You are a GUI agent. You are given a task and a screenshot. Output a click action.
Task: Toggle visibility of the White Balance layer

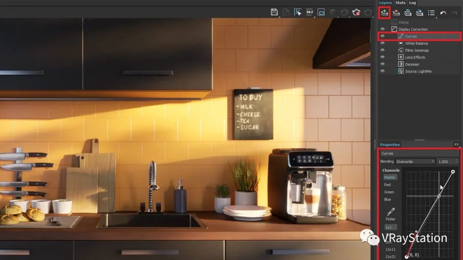pyautogui.click(x=382, y=43)
